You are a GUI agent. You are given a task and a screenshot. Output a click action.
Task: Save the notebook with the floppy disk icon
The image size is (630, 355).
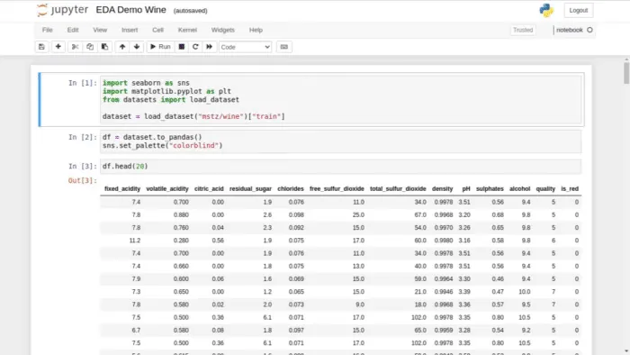[41, 47]
